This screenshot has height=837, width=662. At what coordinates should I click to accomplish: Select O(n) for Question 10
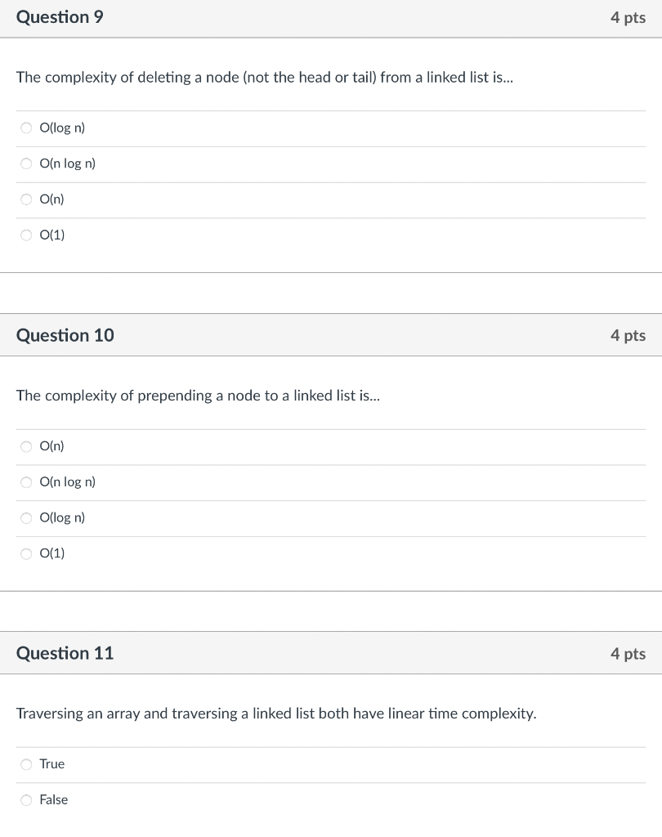pyautogui.click(x=26, y=446)
